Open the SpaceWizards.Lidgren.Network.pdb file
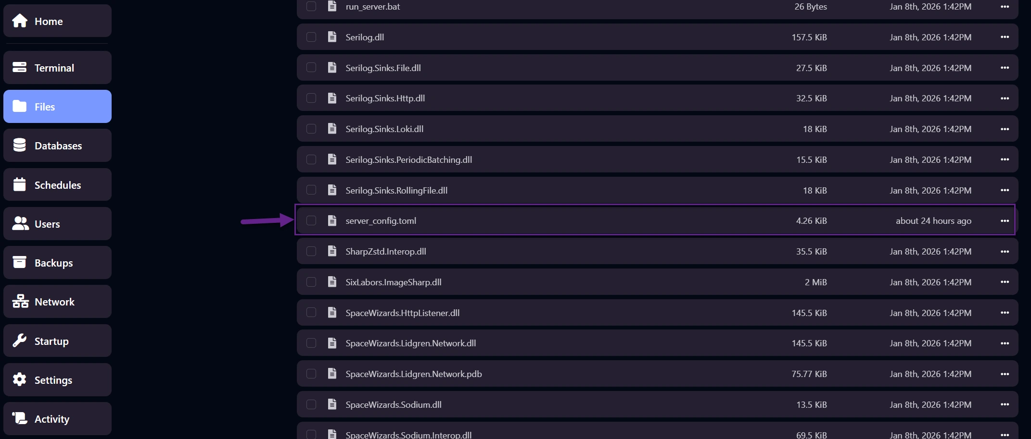The height and width of the screenshot is (439, 1031). 413,374
